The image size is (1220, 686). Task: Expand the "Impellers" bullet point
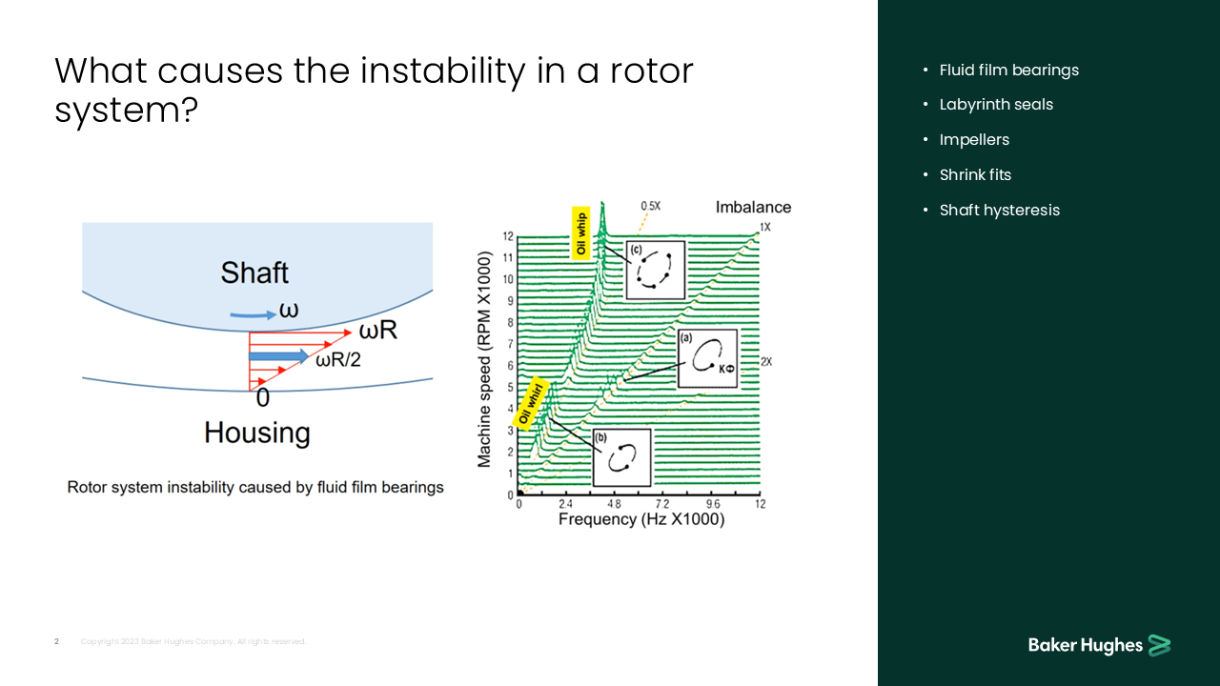pos(974,139)
